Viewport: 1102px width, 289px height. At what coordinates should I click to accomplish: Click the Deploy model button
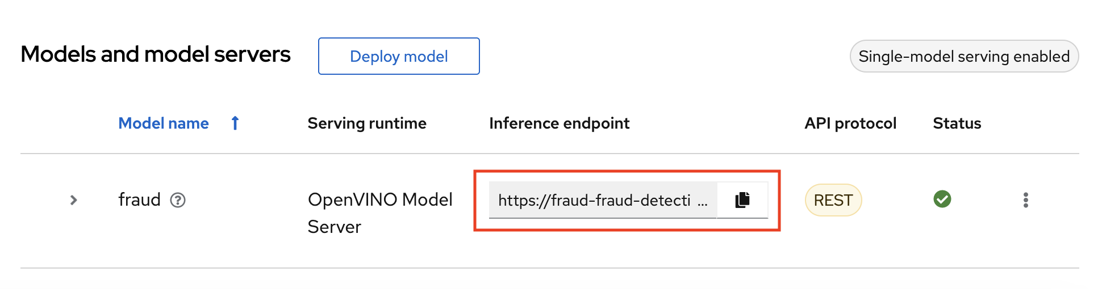[399, 56]
